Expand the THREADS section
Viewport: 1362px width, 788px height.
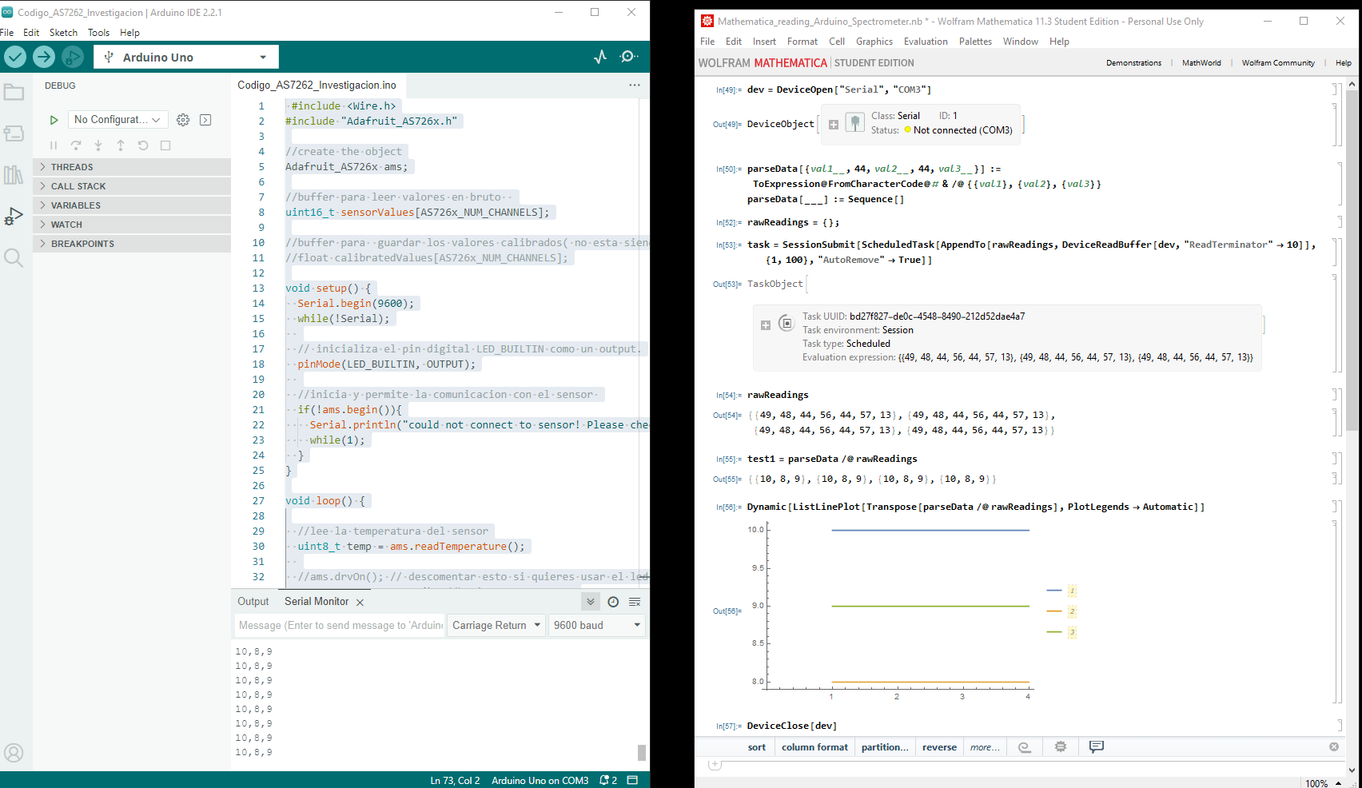click(x=132, y=167)
